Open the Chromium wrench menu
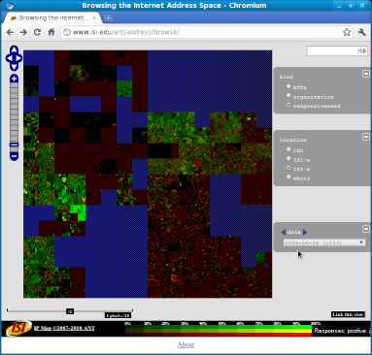 pyautogui.click(x=362, y=32)
